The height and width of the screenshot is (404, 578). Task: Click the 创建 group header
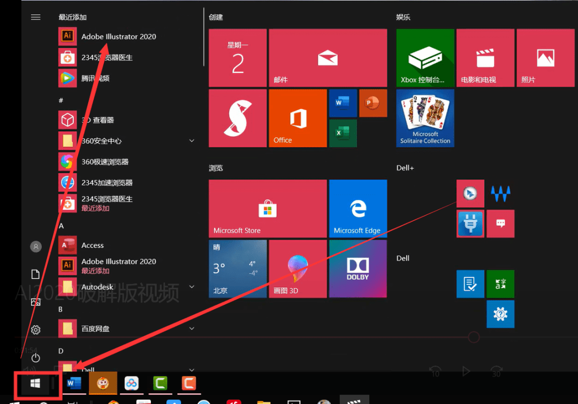point(216,17)
